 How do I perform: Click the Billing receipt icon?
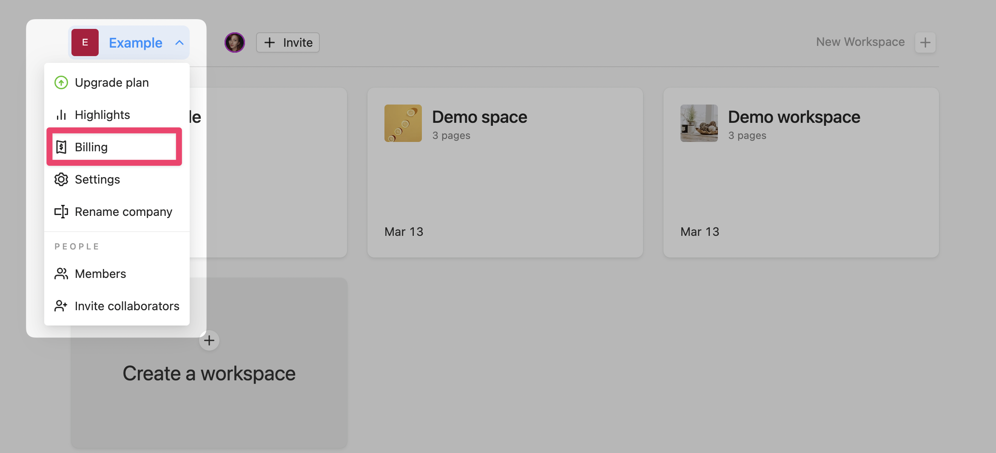[x=61, y=147]
